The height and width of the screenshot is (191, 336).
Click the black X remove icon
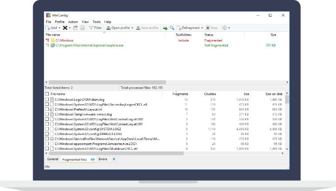pos(65,28)
